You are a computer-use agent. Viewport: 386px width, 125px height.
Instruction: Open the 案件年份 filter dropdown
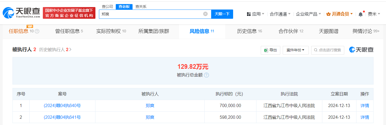pos(296,50)
